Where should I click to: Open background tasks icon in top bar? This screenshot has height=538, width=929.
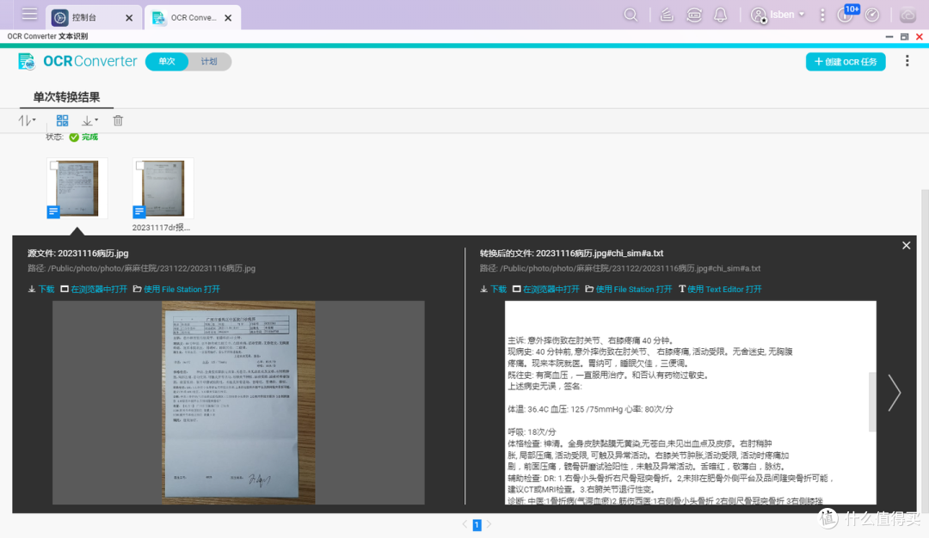(x=667, y=15)
